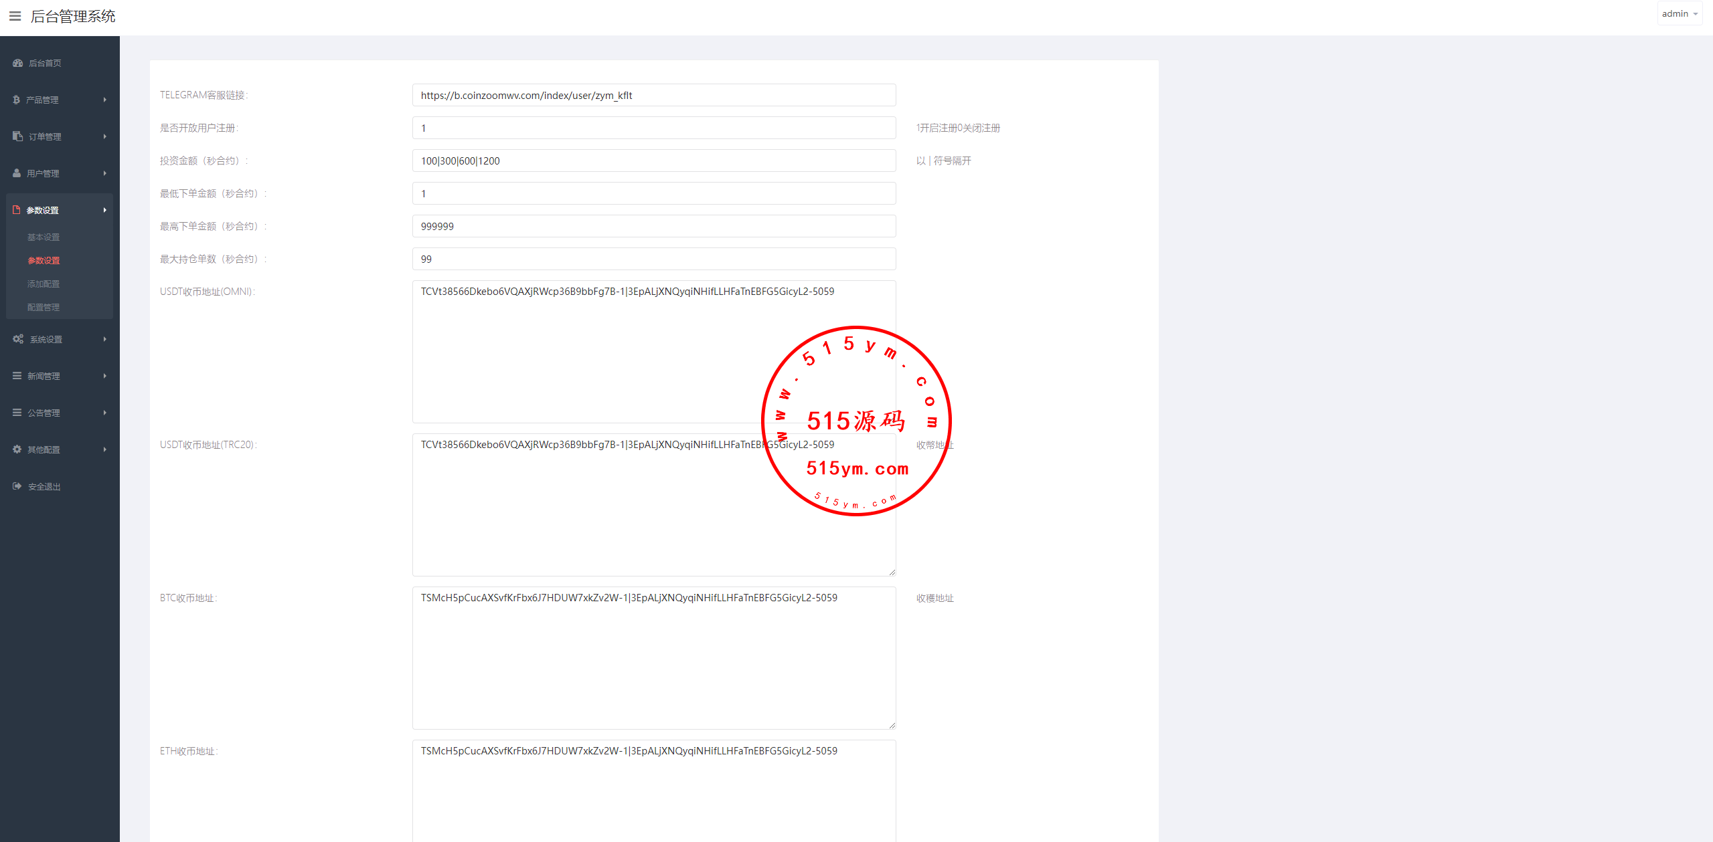Image resolution: width=1713 pixels, height=842 pixels.
Task: Click the cog icon for 其他配置
Action: (17, 449)
